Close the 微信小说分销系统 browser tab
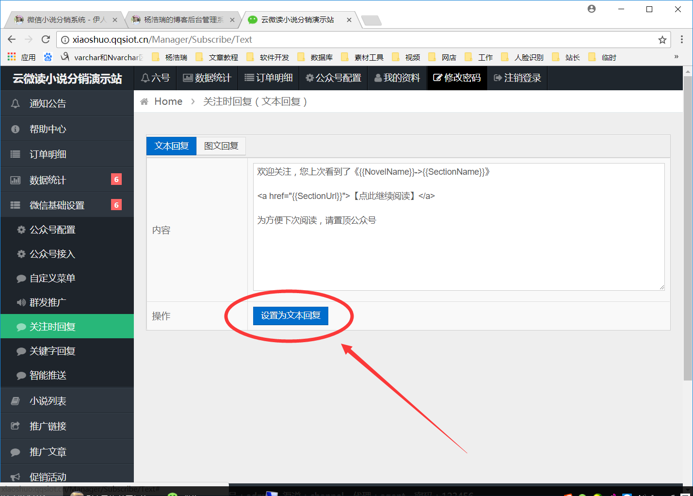This screenshot has height=496, width=693. pyautogui.click(x=115, y=20)
